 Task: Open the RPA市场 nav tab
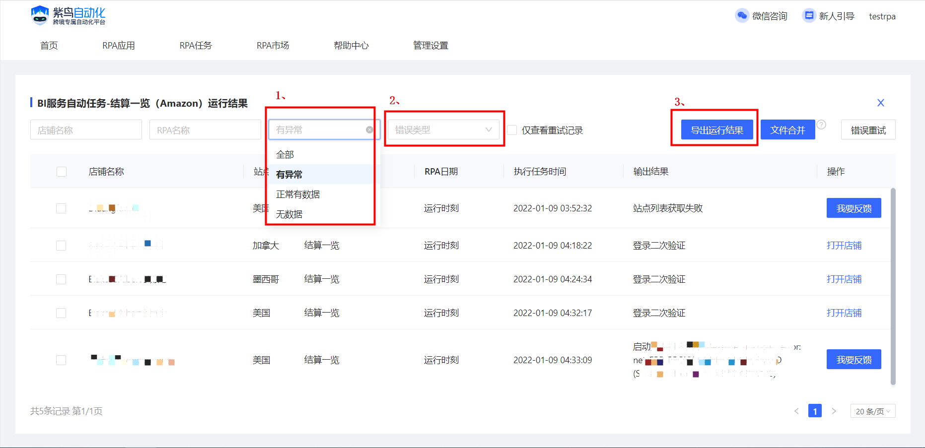(273, 46)
